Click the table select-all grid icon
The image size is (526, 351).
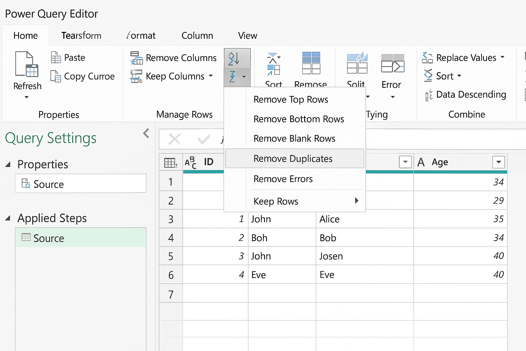click(171, 162)
